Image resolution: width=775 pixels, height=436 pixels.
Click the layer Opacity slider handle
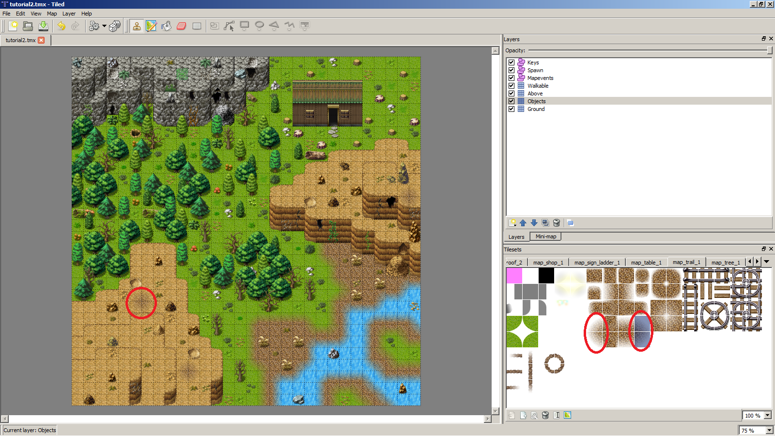pos(770,50)
